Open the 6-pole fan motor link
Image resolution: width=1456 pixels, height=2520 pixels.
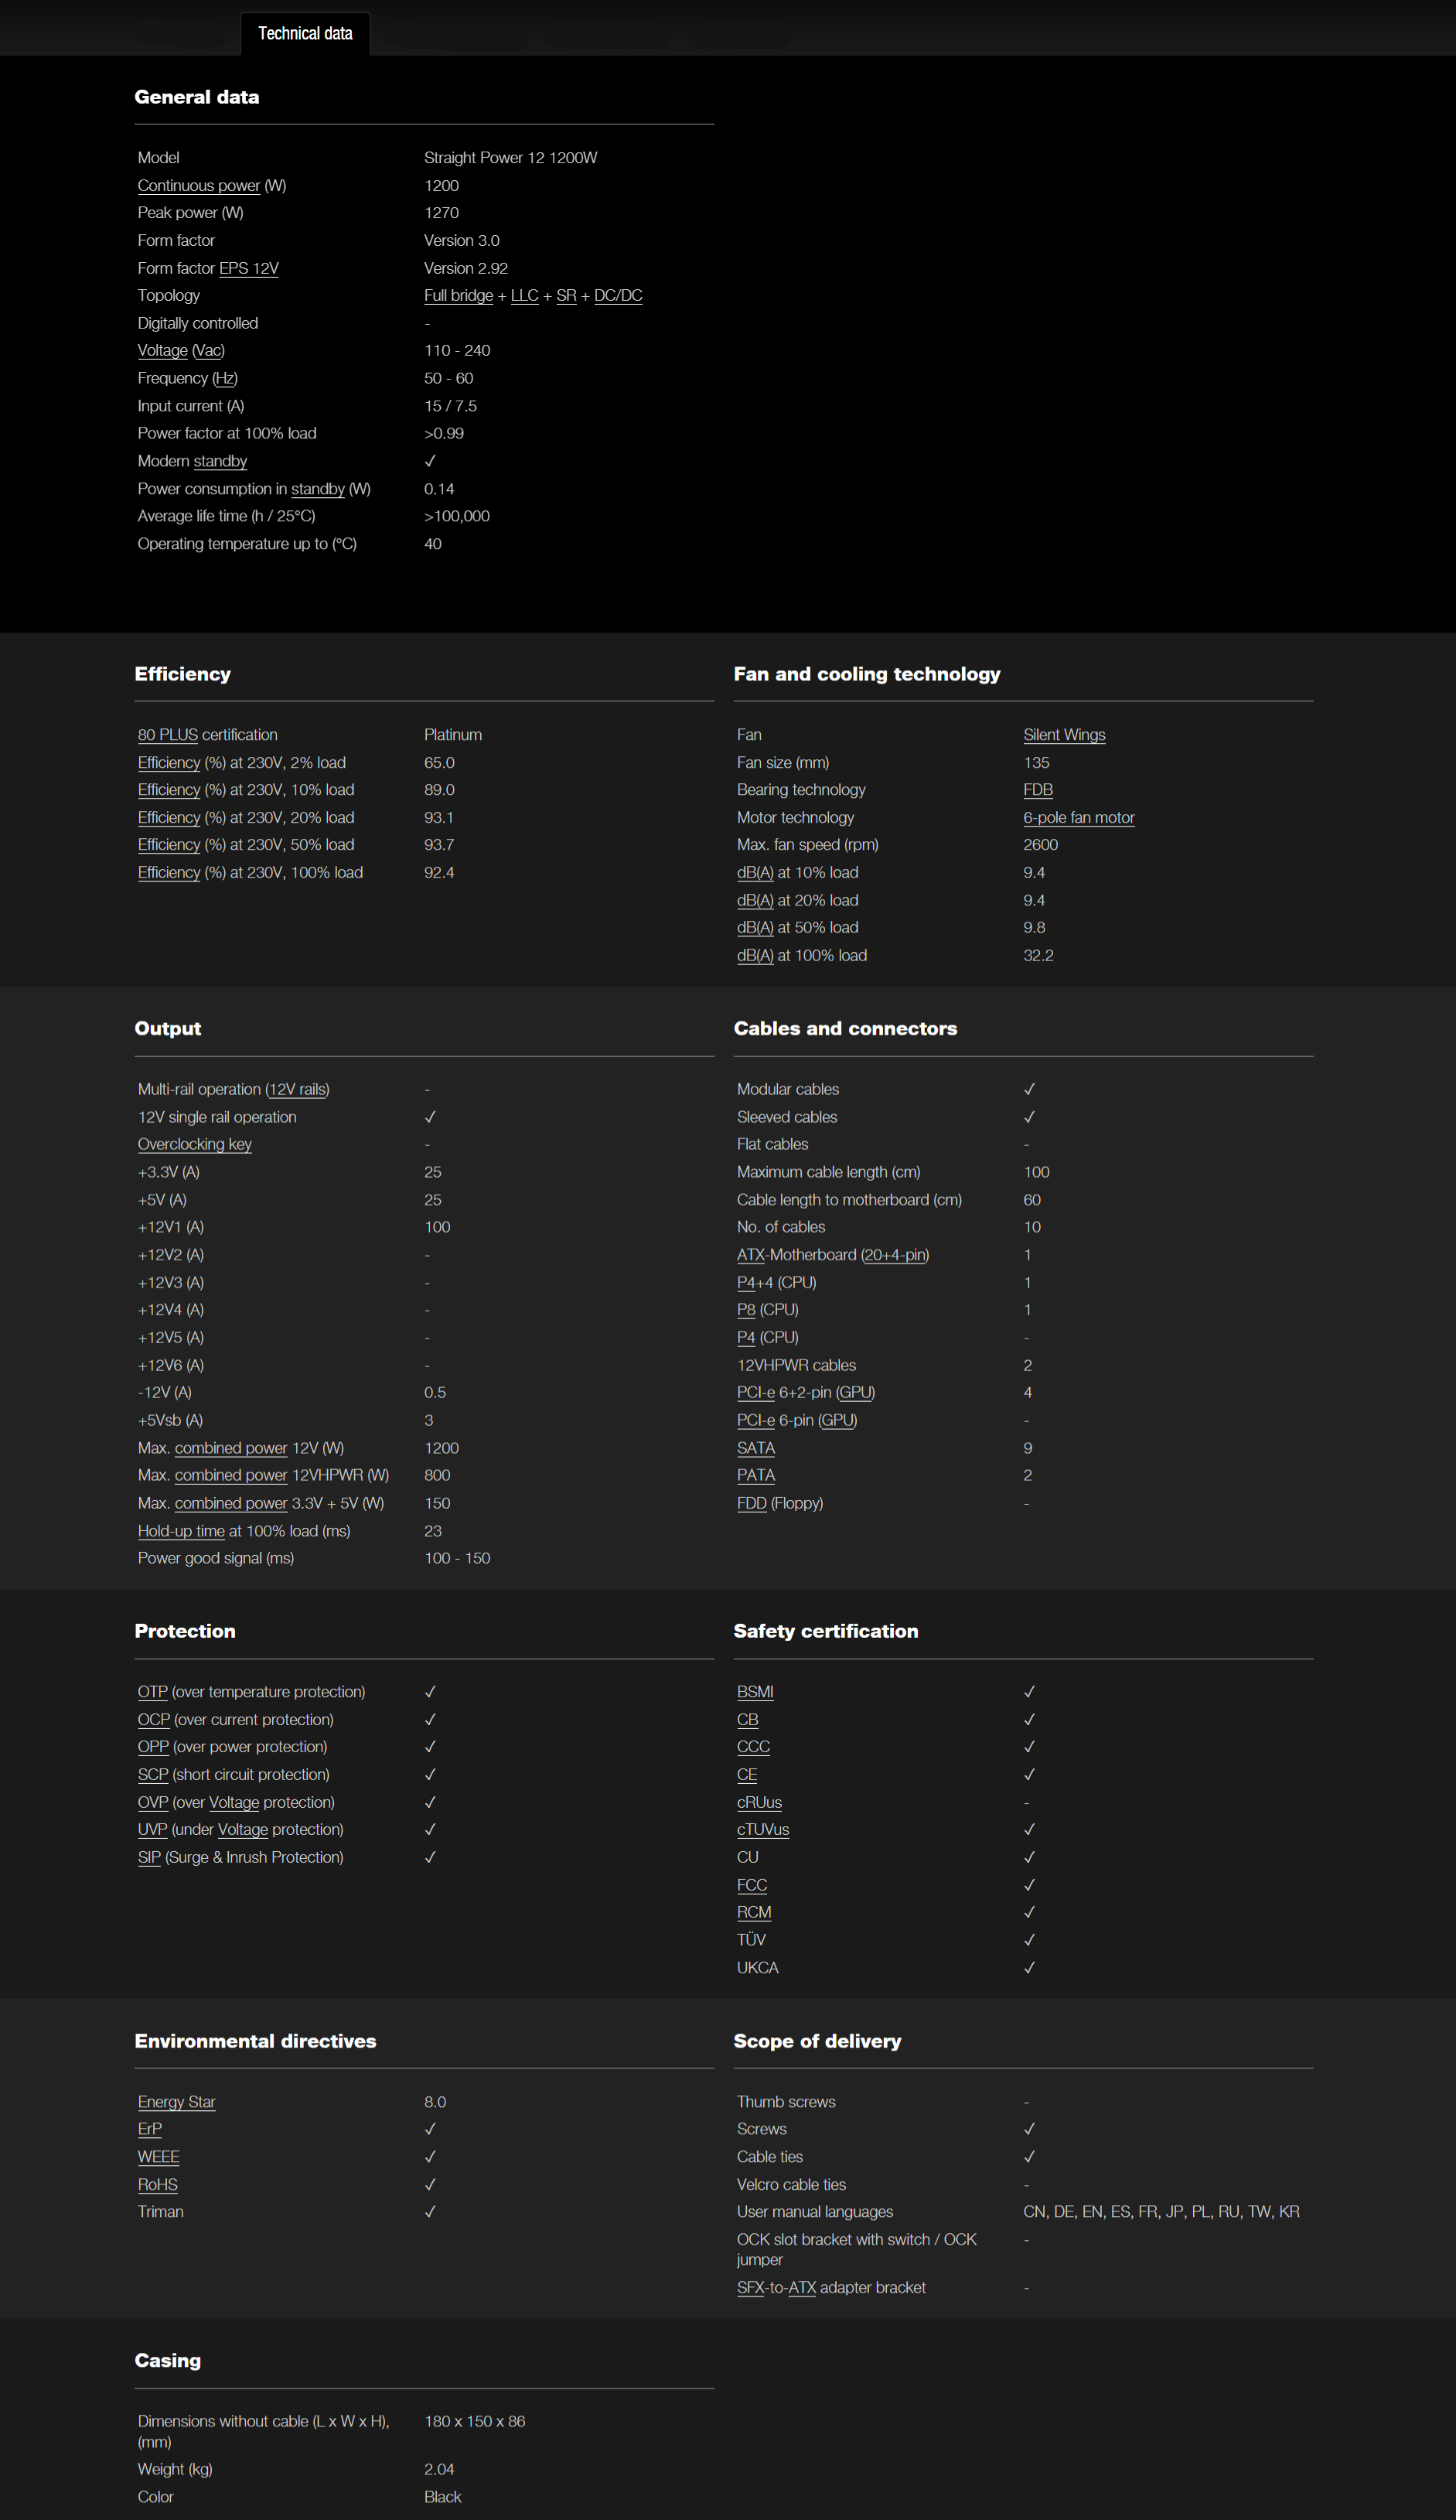click(1078, 818)
